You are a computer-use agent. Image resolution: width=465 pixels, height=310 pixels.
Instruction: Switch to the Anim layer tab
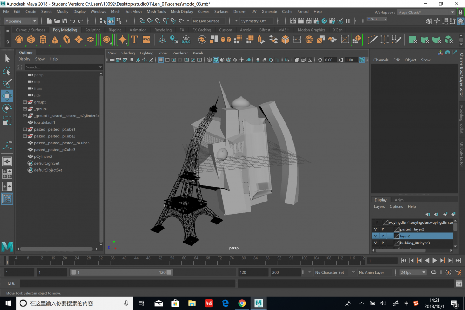coord(399,200)
